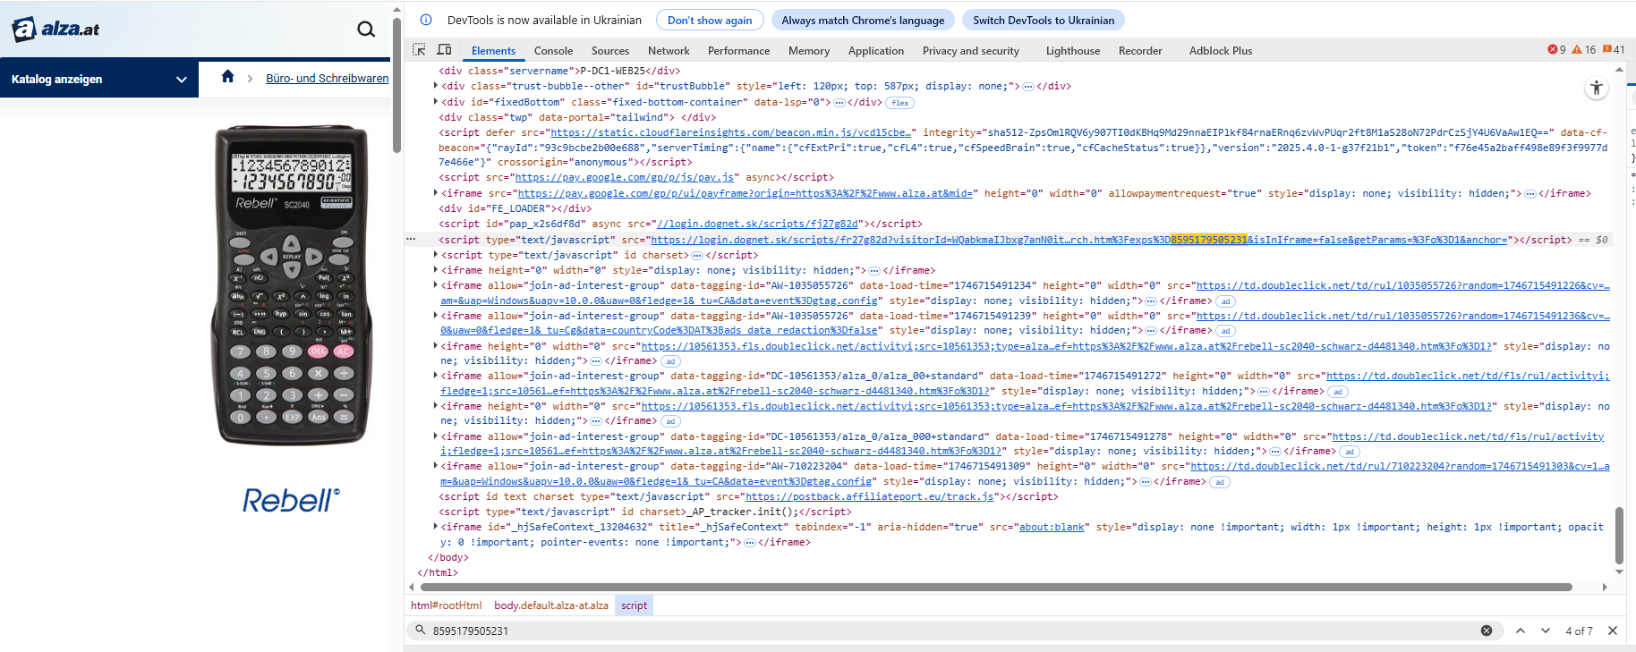This screenshot has width=1636, height=652.
Task: Open the Memory tab
Action: pyautogui.click(x=809, y=51)
